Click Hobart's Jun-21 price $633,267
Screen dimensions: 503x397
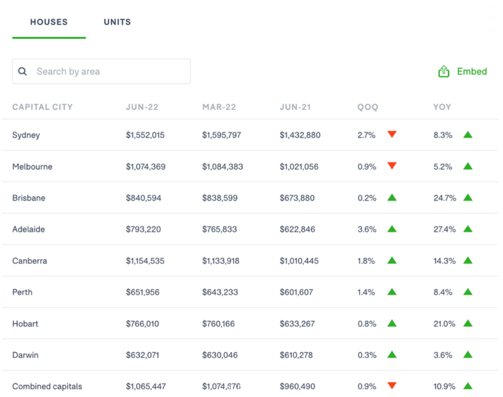coord(297,324)
